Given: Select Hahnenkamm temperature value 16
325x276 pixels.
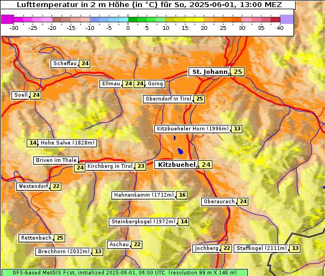Looking at the screenshot, I should [182, 195].
